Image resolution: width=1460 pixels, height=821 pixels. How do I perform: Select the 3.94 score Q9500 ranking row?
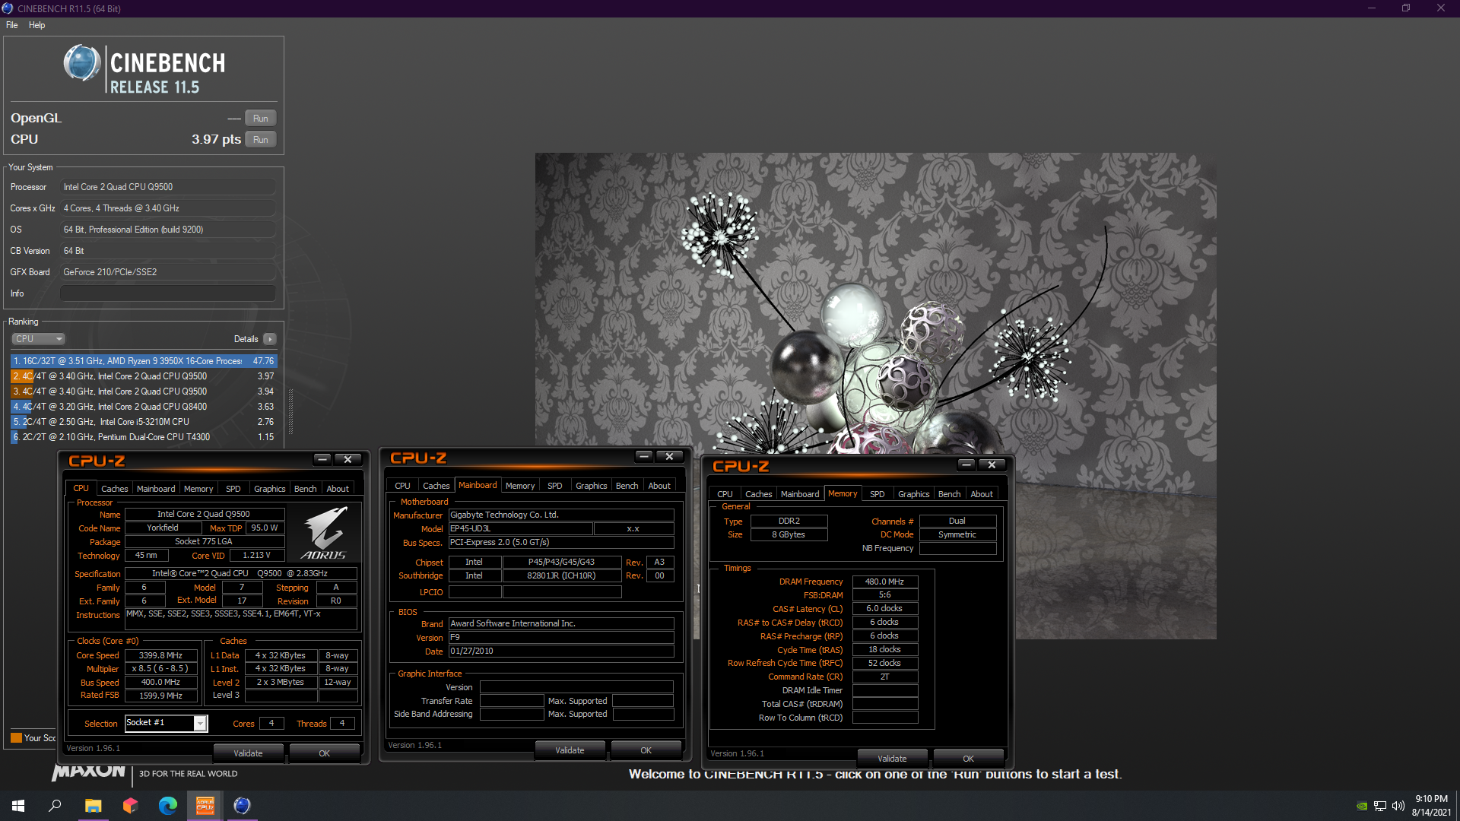tap(144, 391)
